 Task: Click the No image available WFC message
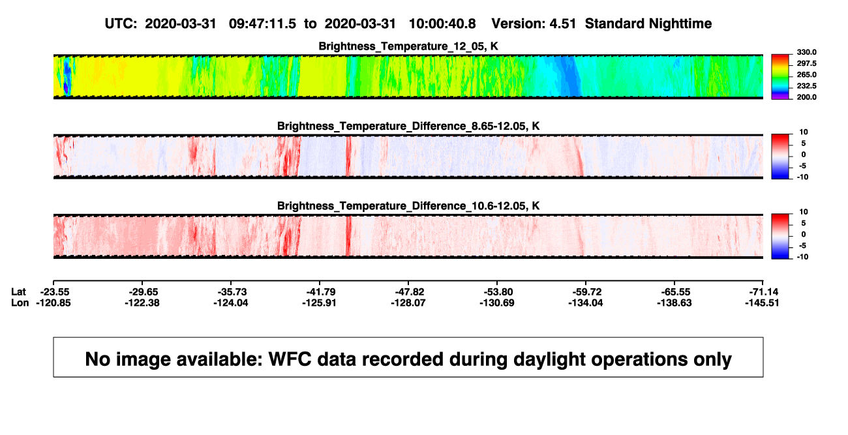pyautogui.click(x=408, y=359)
